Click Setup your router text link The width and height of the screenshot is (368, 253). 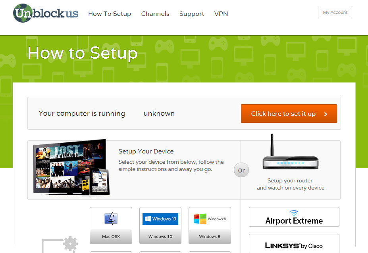[x=290, y=180]
